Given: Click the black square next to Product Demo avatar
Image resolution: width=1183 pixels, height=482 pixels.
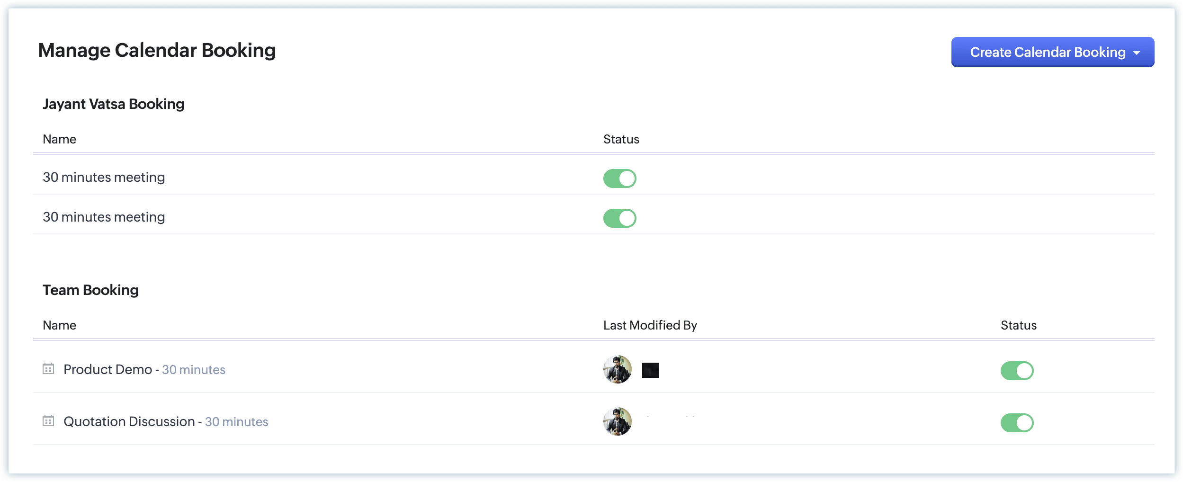Looking at the screenshot, I should (x=650, y=370).
